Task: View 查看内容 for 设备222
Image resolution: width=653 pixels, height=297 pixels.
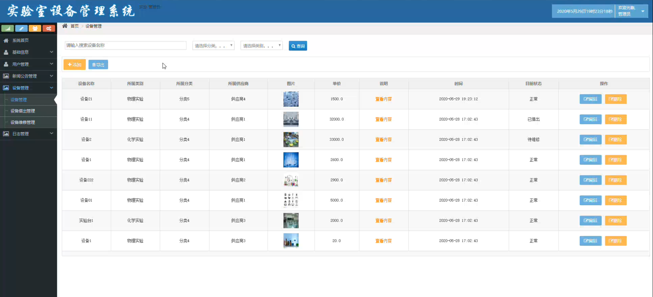Action: pos(383,180)
